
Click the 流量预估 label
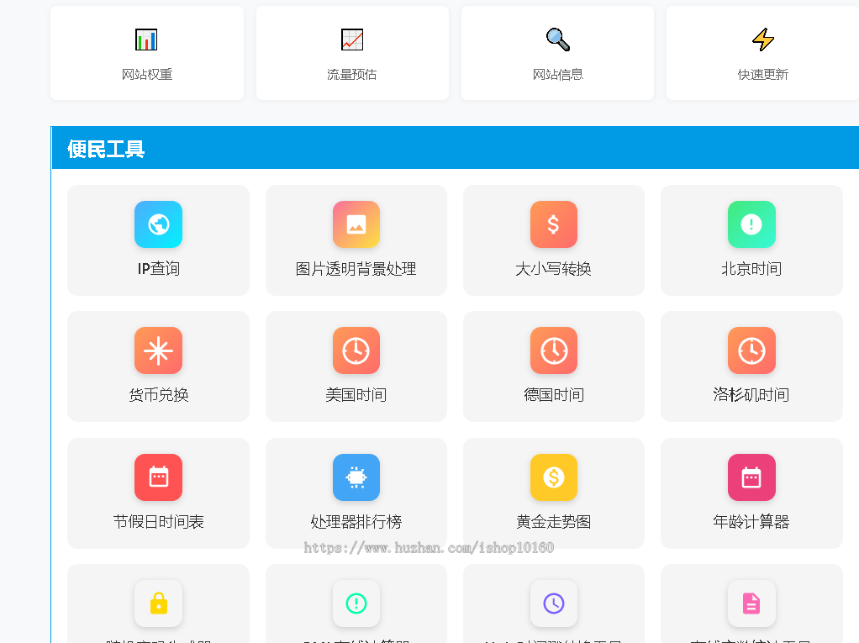tap(351, 75)
